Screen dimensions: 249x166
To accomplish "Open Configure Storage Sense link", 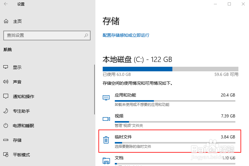I will [126, 35].
